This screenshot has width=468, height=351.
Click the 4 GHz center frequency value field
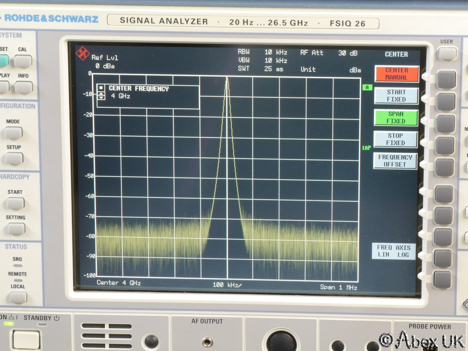tap(121, 96)
